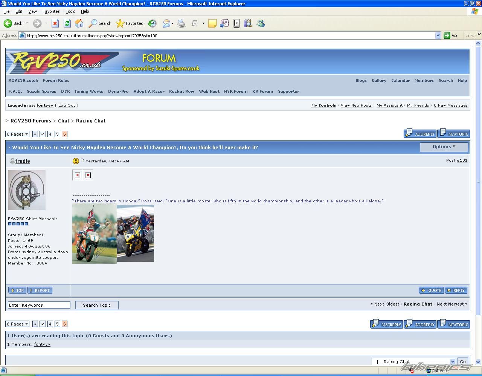
Task: Click fredie's offline status icon
Action: 12,161
